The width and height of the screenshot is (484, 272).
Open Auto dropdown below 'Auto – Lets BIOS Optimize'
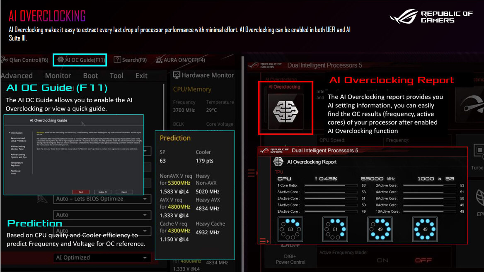[x=102, y=214]
